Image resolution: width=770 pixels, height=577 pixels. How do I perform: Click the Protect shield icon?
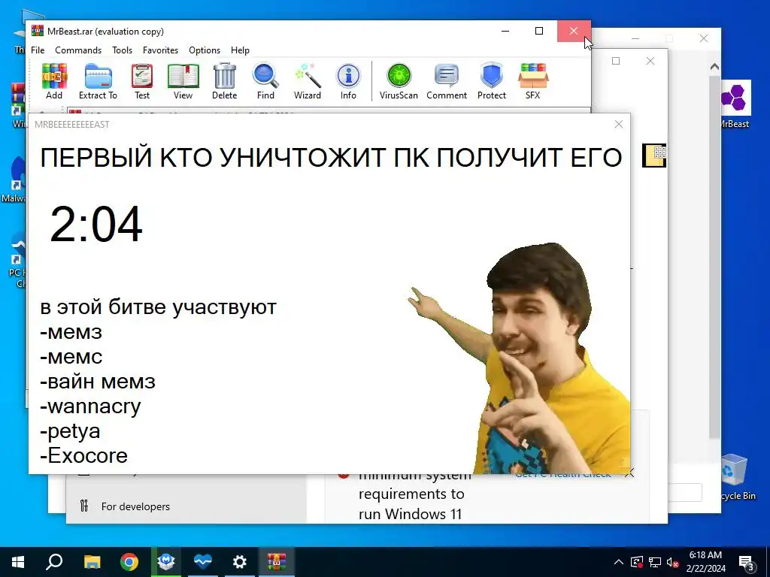point(492,81)
